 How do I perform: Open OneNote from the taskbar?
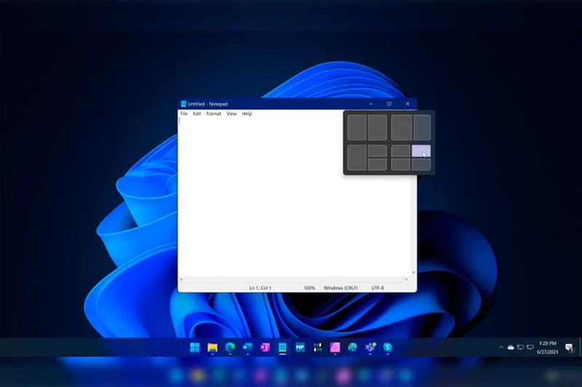[x=265, y=347]
